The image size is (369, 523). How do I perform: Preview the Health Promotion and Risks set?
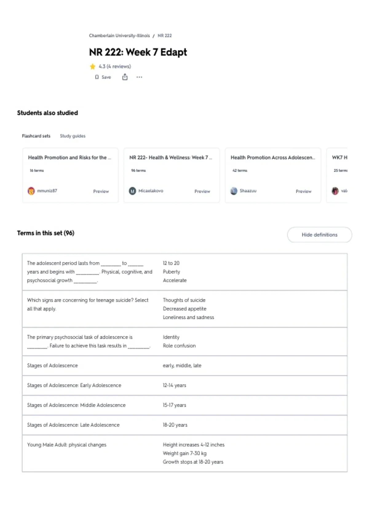pos(101,191)
